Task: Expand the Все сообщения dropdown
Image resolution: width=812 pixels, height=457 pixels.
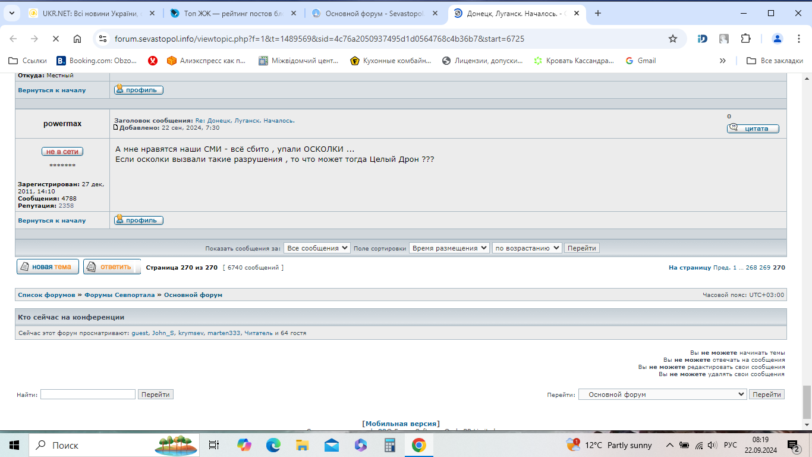Action: 317,248
